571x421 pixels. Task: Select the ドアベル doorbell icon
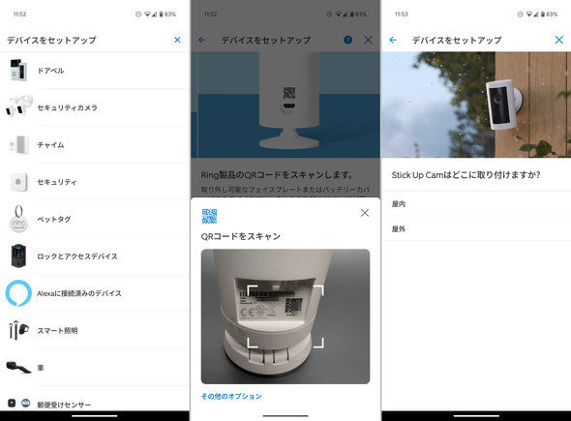click(18, 70)
